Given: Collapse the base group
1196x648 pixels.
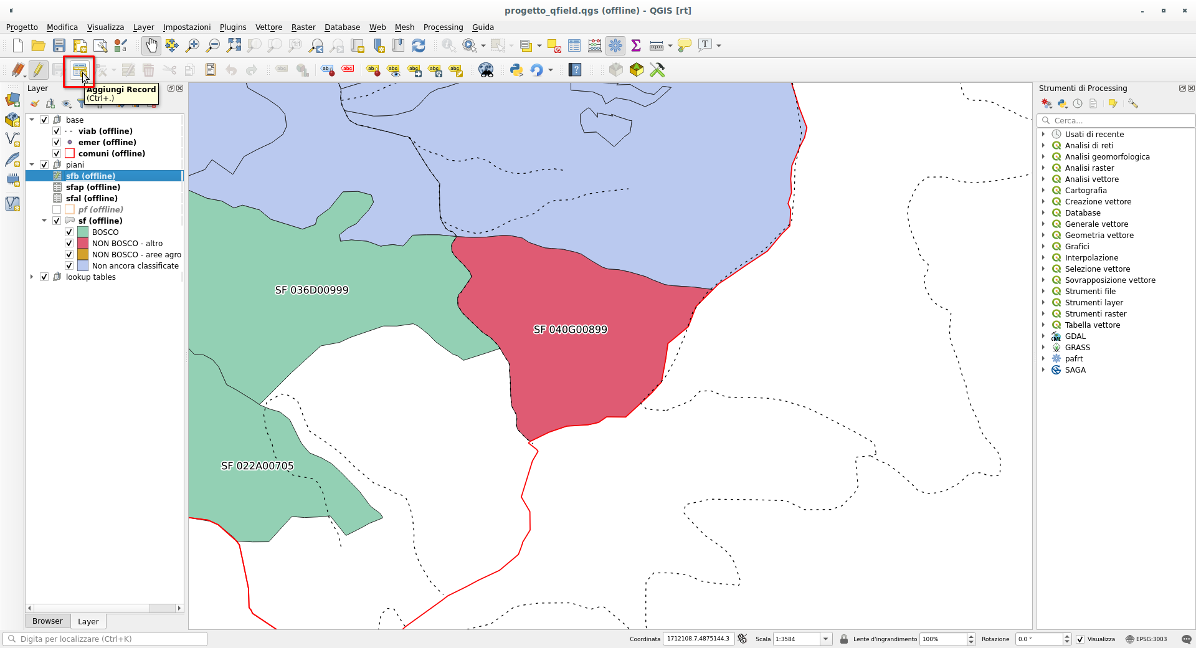Looking at the screenshot, I should tap(32, 120).
